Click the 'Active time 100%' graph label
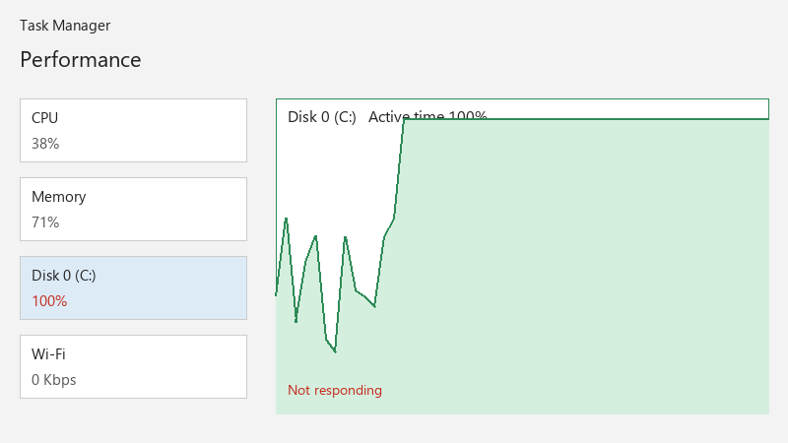 [427, 117]
